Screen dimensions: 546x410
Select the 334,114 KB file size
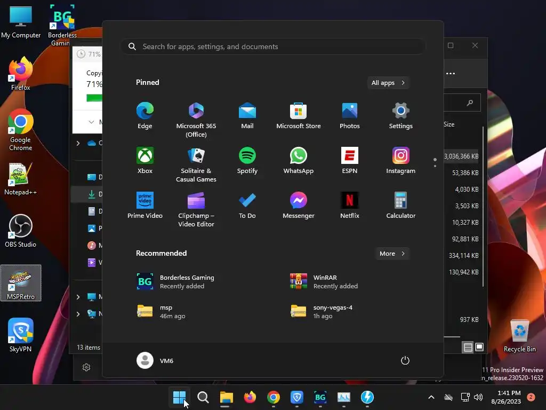[x=463, y=256]
